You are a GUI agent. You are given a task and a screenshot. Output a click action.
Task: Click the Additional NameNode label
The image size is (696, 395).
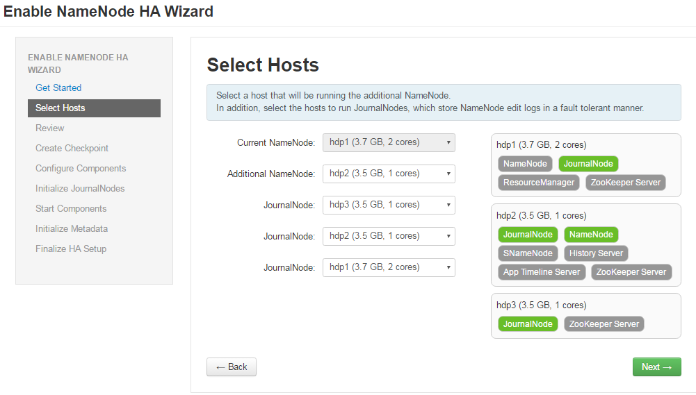[x=270, y=174]
